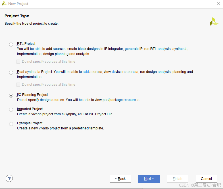This screenshot has height=189, width=223.
Task: Proceed with the Next button
Action: (x=149, y=178)
